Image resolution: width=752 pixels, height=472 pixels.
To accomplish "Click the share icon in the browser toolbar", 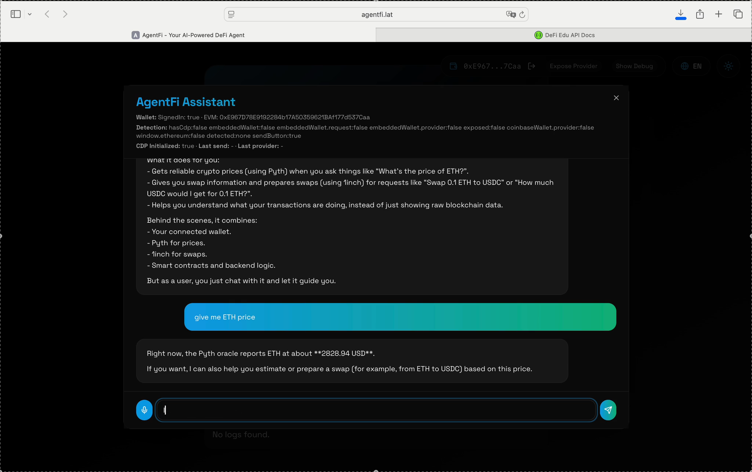I will click(x=699, y=14).
